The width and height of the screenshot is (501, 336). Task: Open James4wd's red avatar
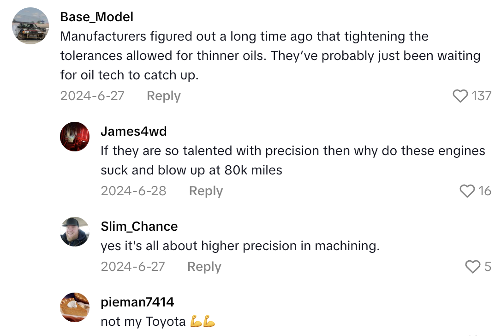75,137
